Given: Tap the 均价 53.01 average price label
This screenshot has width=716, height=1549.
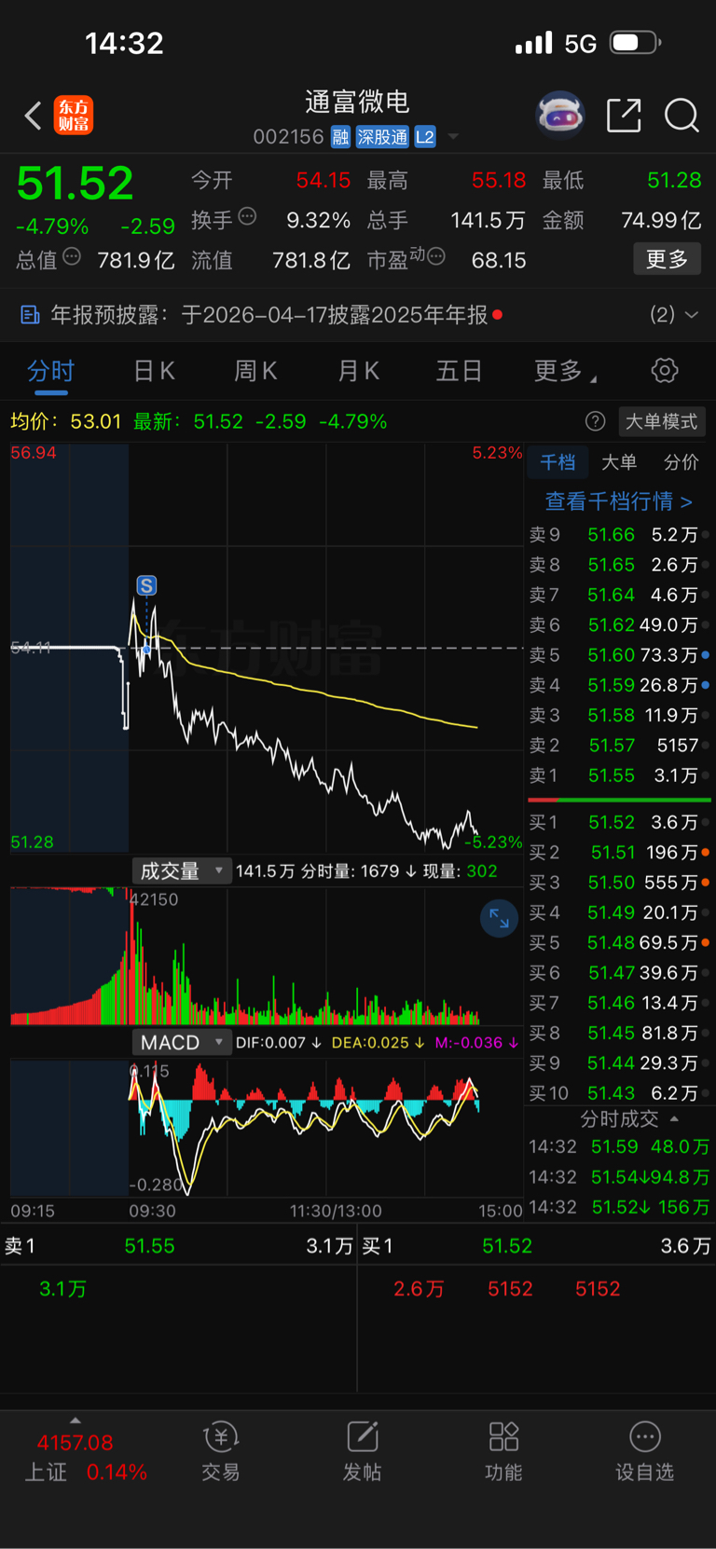Looking at the screenshot, I should click(66, 421).
